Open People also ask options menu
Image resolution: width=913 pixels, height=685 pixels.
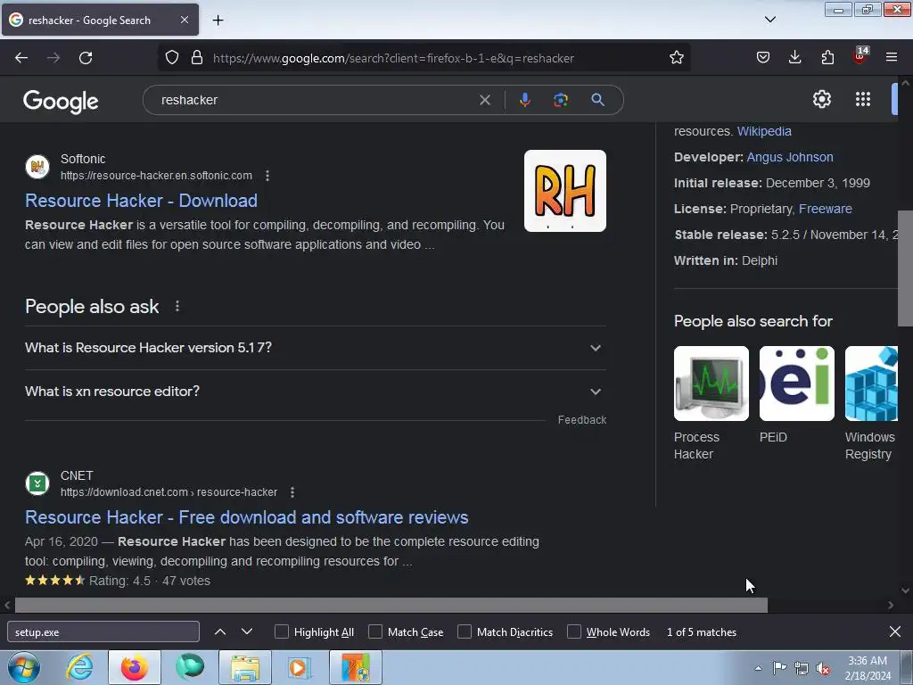tap(177, 307)
